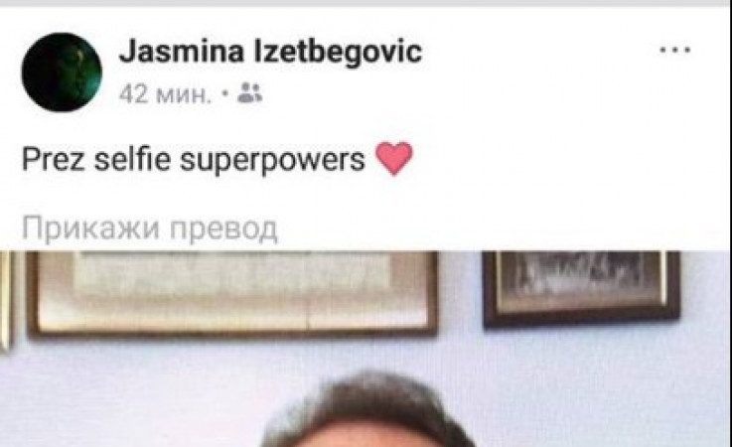This screenshot has width=732, height=447.
Task: Open Jasmina Izetbegovic's profile via name
Action: click(271, 52)
